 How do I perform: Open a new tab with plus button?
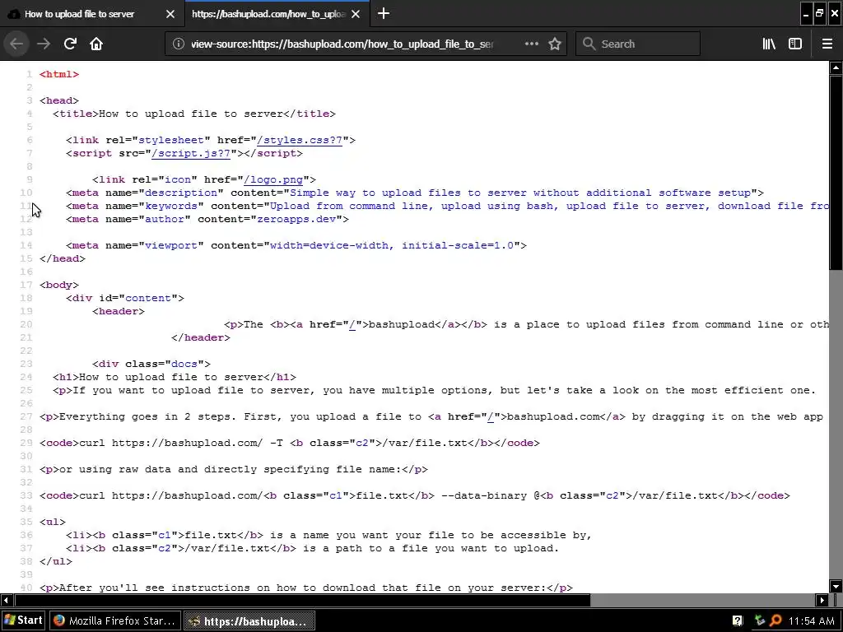pos(384,13)
